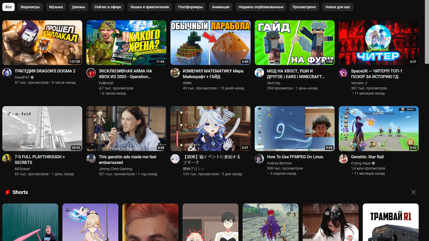The width and height of the screenshot is (429, 241).
Task: Open the ТРАМВАЙ R1 Short
Action: pyautogui.click(x=391, y=222)
